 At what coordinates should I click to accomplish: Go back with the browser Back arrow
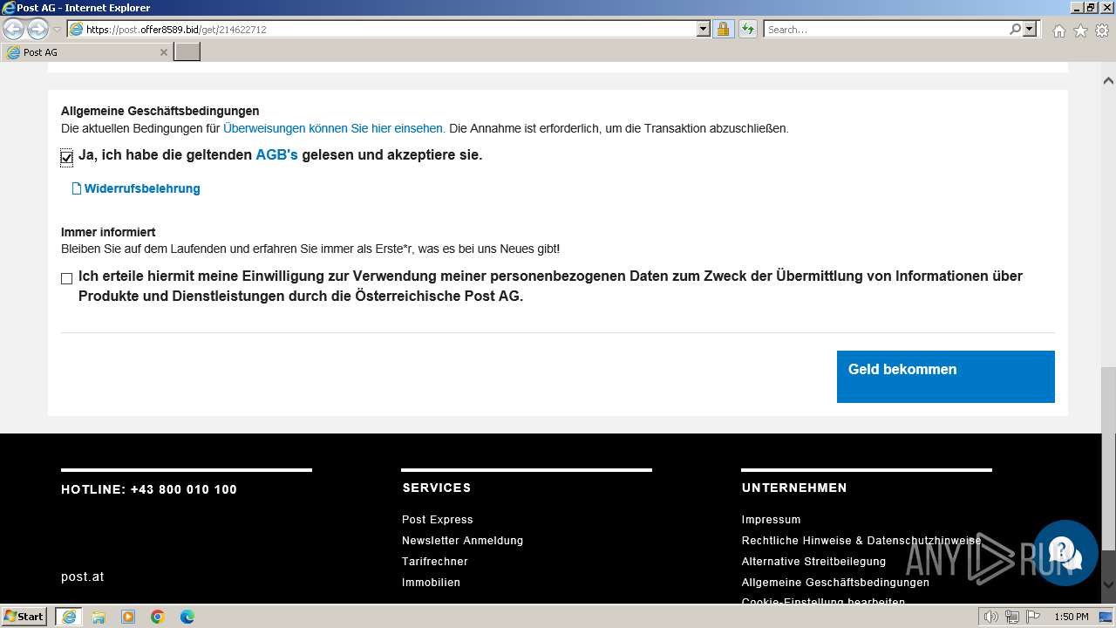(14, 29)
